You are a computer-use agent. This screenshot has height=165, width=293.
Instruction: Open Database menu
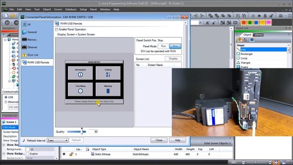pyautogui.click(x=71, y=9)
